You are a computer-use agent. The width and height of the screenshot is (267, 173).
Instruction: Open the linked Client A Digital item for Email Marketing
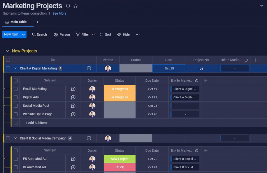click(185, 89)
